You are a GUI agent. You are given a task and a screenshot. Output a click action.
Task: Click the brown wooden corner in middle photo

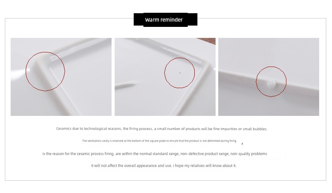click(207, 41)
